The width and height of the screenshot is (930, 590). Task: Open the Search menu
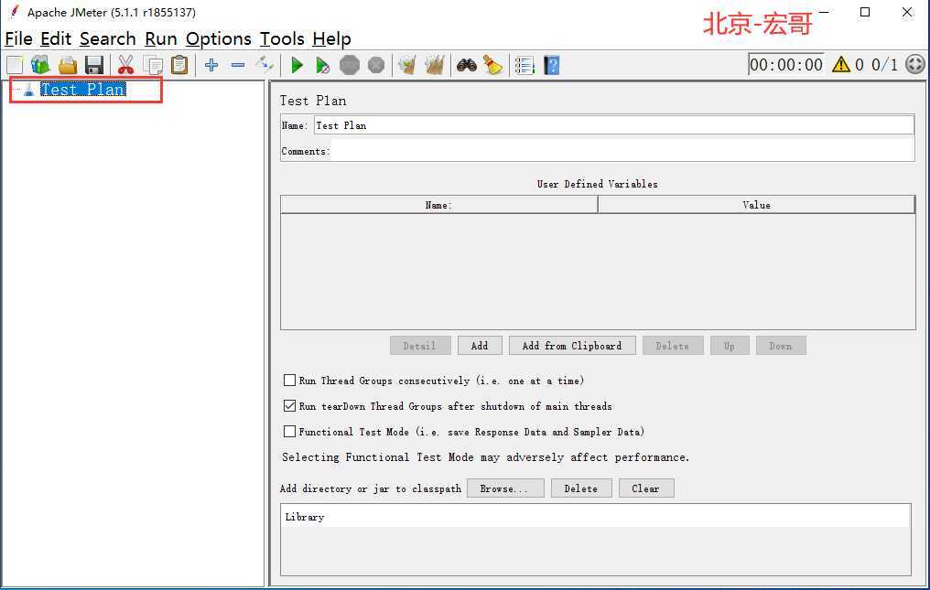coord(108,38)
